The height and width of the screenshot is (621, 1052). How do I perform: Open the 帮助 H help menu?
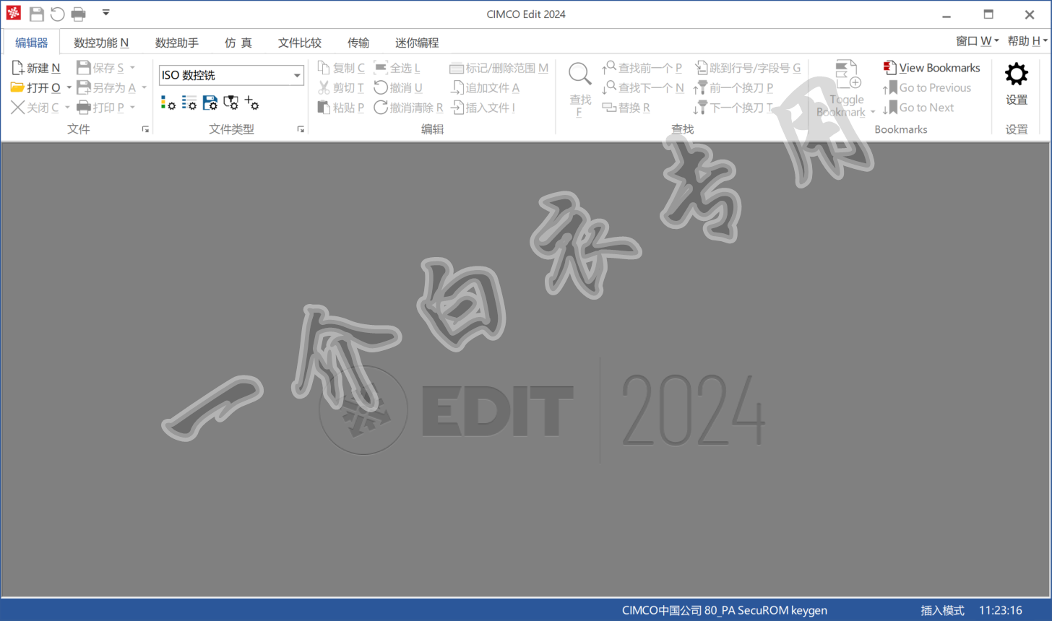coord(1027,41)
